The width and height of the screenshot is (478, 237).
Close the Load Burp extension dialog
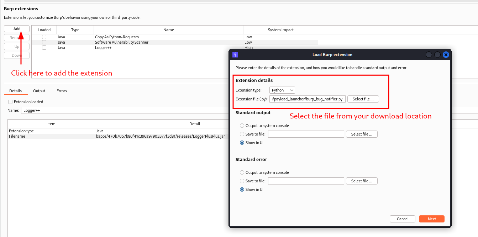446,55
